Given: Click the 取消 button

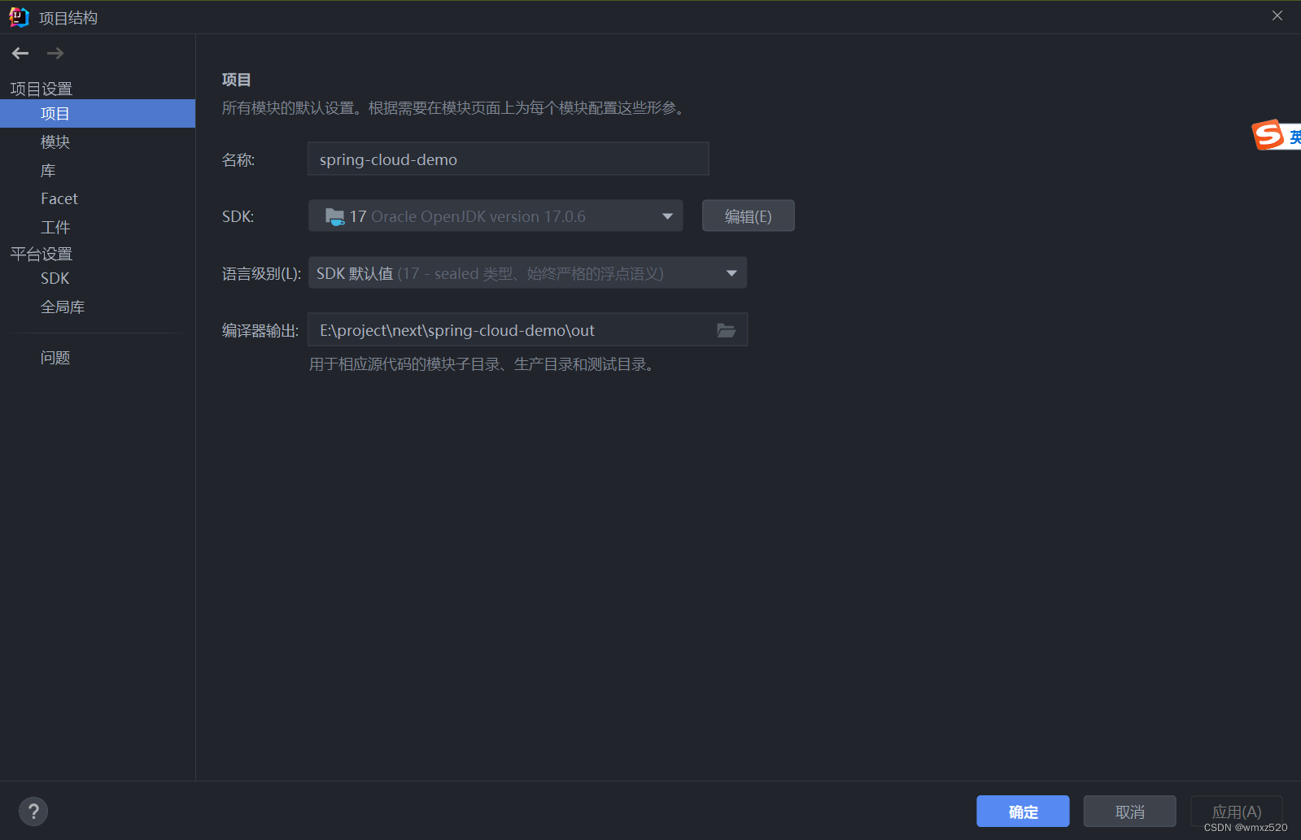Looking at the screenshot, I should click(1129, 812).
